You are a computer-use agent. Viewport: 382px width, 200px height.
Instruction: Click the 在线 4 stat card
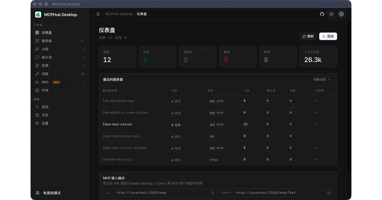tap(158, 57)
